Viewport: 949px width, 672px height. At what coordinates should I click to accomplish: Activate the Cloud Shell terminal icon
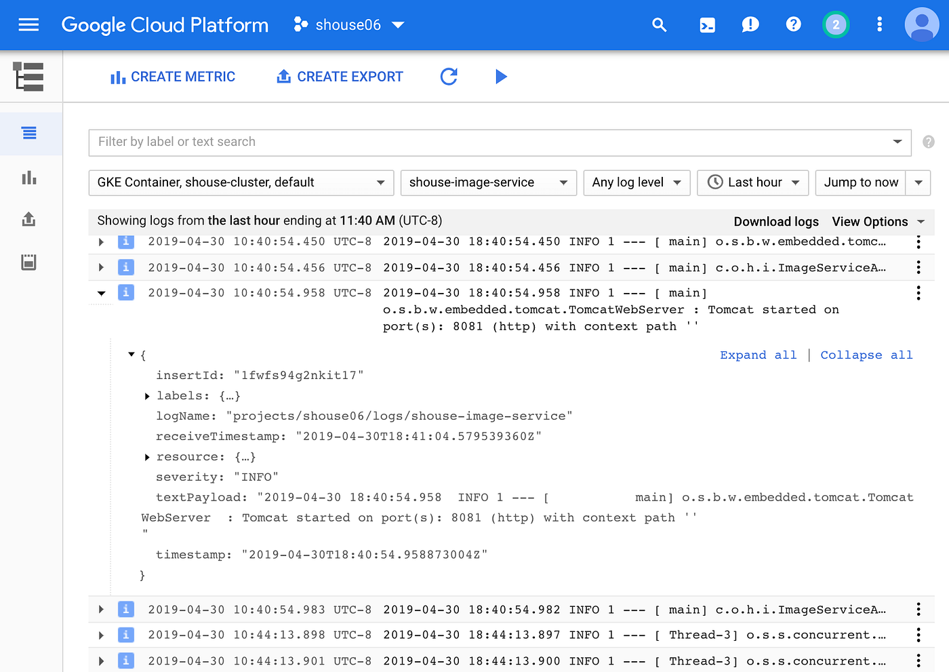707,24
